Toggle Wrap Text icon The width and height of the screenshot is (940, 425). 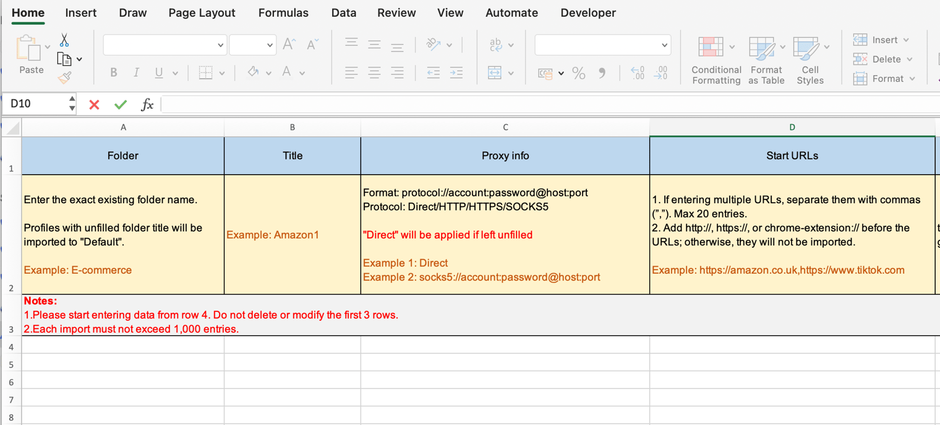pyautogui.click(x=495, y=44)
